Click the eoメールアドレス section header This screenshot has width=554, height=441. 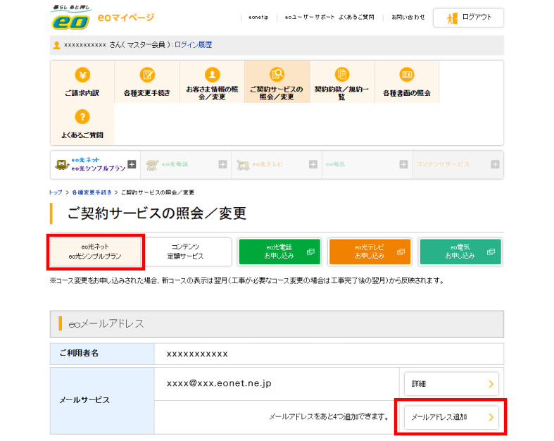pos(277,324)
